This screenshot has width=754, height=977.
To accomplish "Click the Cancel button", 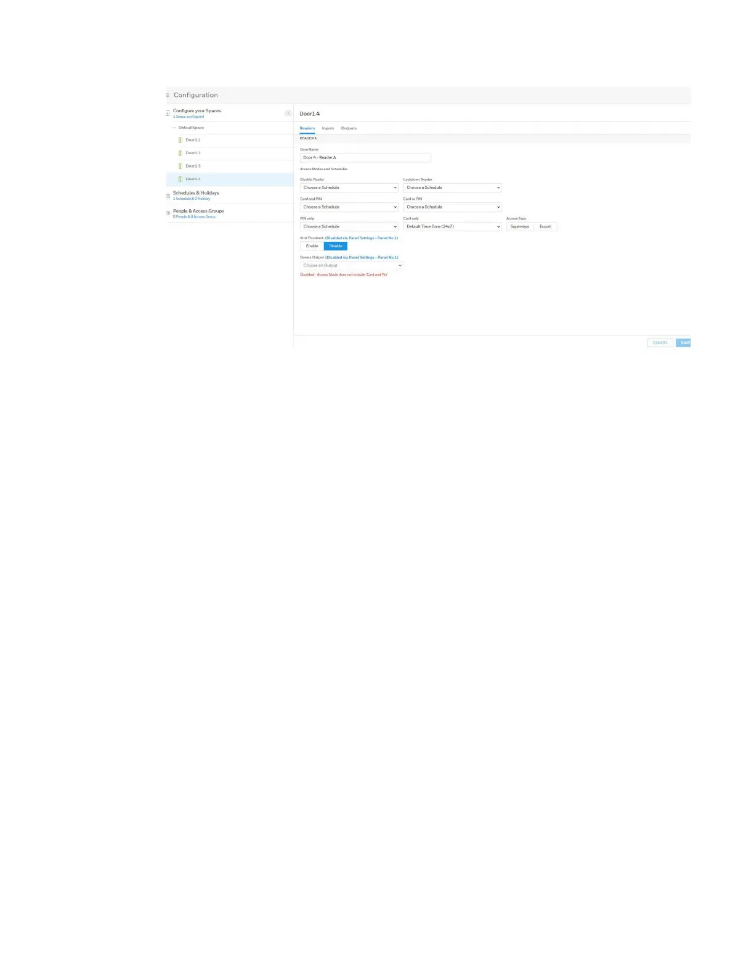I will pyautogui.click(x=660, y=343).
